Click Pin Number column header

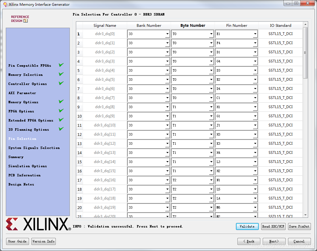pyautogui.click(x=237, y=26)
